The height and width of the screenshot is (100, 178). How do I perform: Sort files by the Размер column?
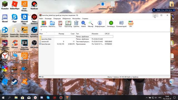(60, 34)
